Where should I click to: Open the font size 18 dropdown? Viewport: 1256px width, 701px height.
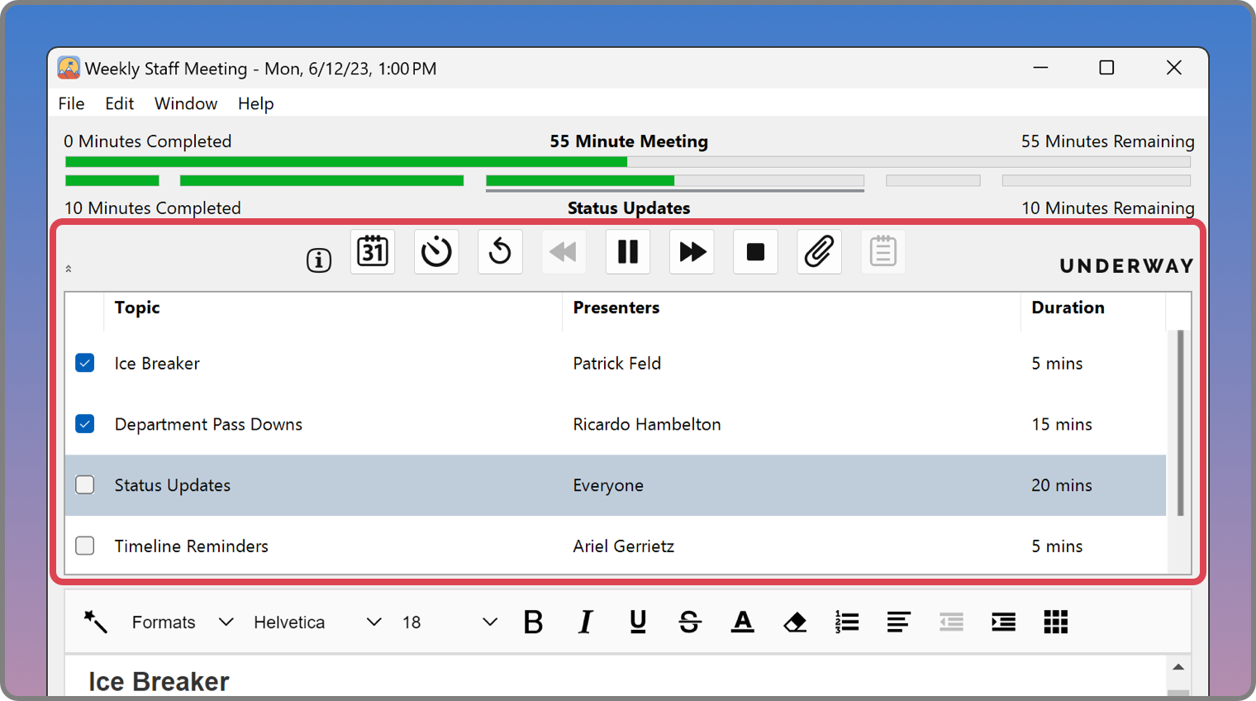[x=449, y=622]
